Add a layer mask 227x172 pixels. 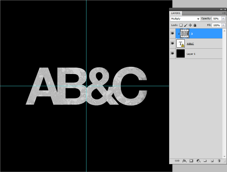click(191, 161)
